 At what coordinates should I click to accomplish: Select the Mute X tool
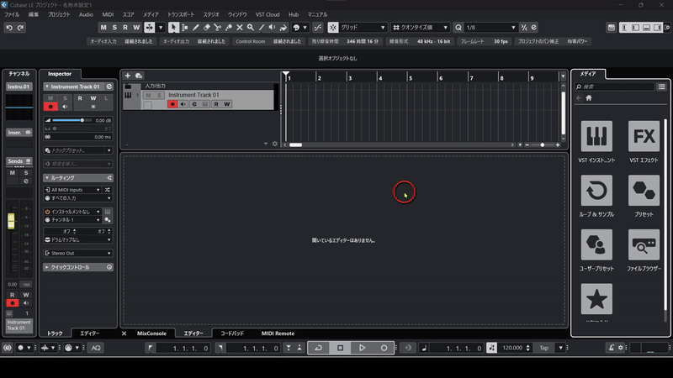click(x=240, y=28)
